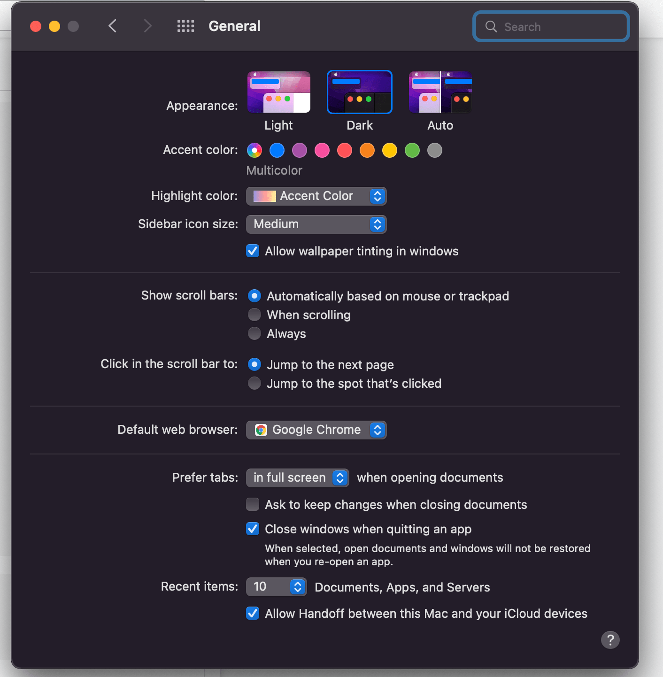This screenshot has height=677, width=663.
Task: Choose the Multicolor accent swatch
Action: [254, 150]
